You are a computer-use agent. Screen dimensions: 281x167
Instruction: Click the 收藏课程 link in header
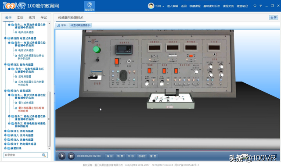[195, 6]
